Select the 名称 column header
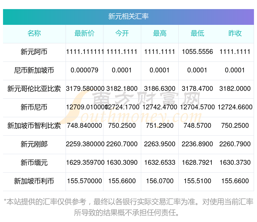This screenshot has height=222, width=257. coord(34,33)
